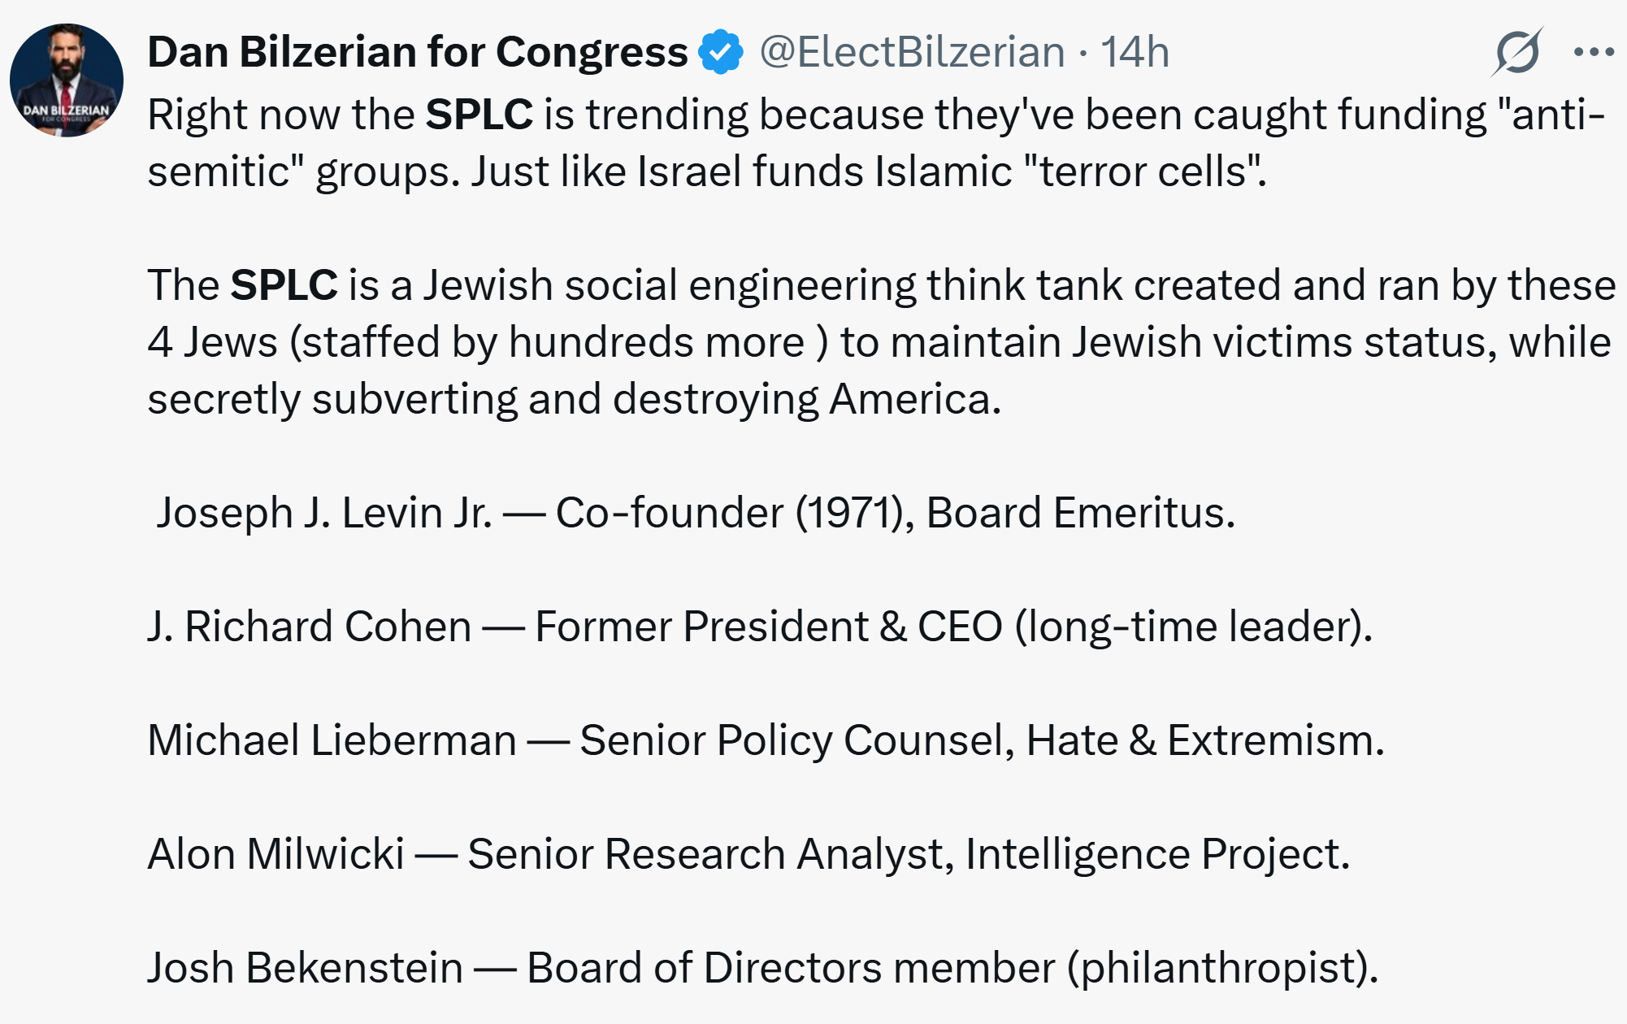
Task: Click "Former President & CEO" text
Action: (x=769, y=627)
